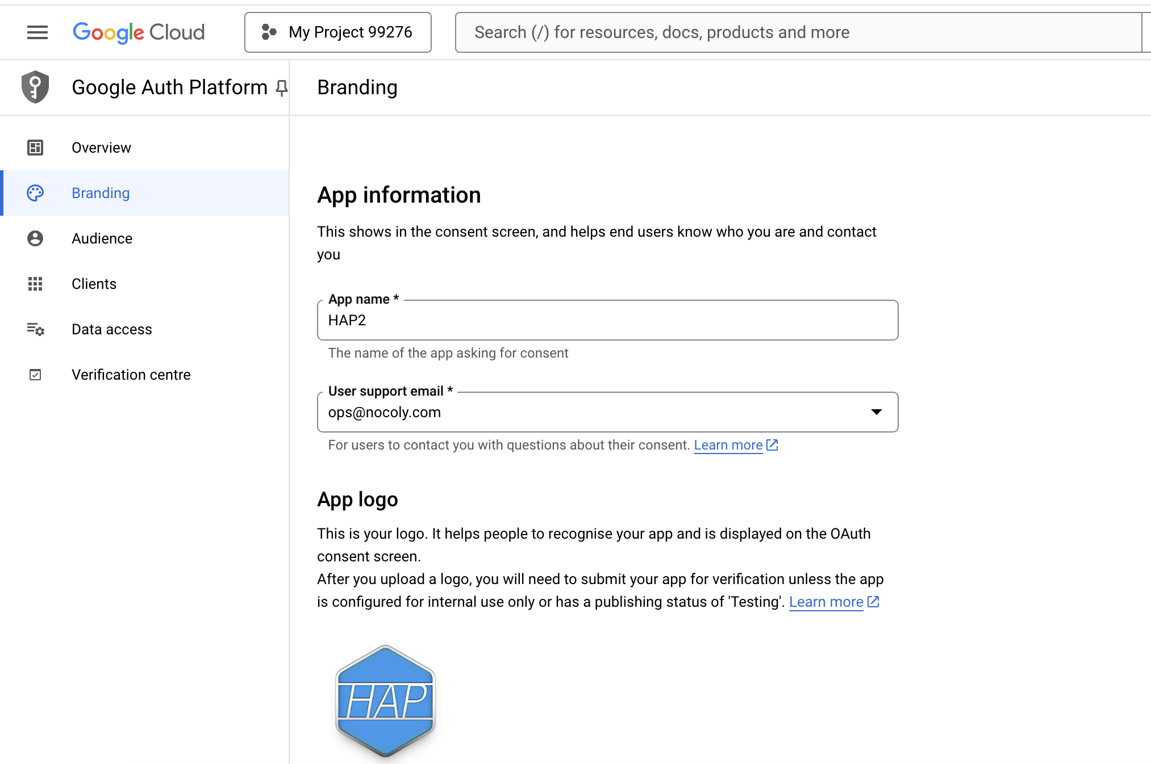
Task: Click the Clients grid icon
Action: [35, 284]
